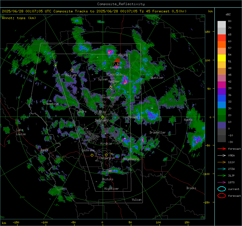Viewport: 242px width, 226px height.
Task: Click the Olds city label
Action: click(x=102, y=112)
